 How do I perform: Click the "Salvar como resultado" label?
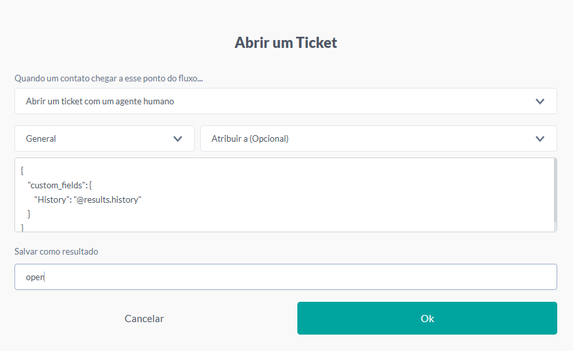(56, 251)
